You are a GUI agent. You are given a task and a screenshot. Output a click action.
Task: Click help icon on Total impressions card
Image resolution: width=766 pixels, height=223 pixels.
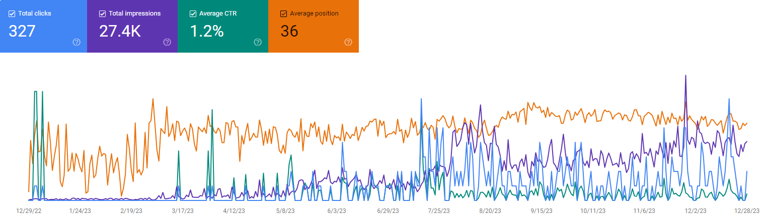[x=167, y=42]
